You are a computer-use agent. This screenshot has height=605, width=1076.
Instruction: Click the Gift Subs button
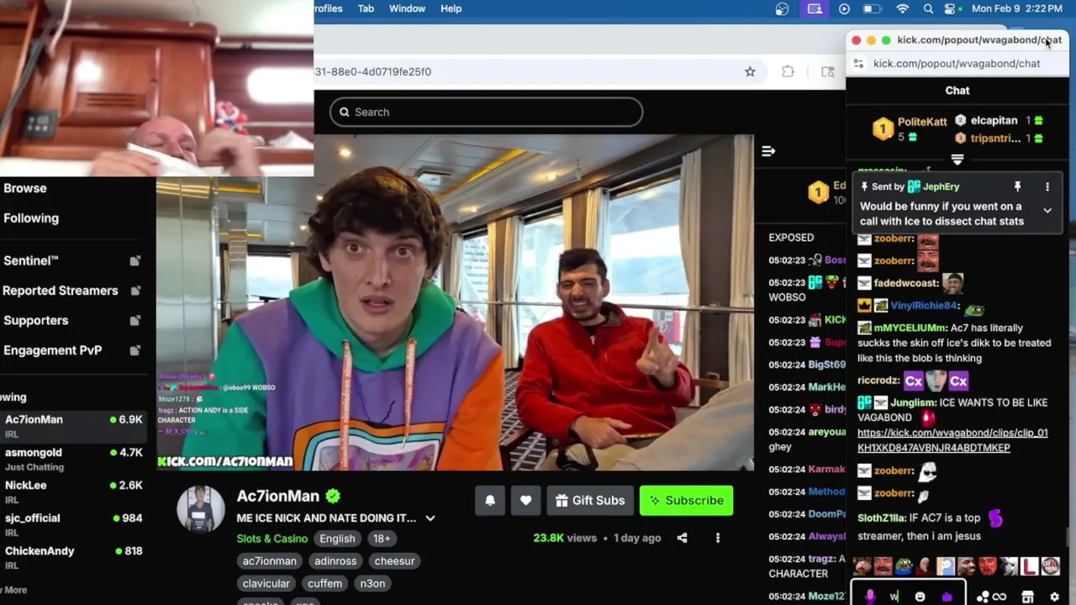[590, 500]
